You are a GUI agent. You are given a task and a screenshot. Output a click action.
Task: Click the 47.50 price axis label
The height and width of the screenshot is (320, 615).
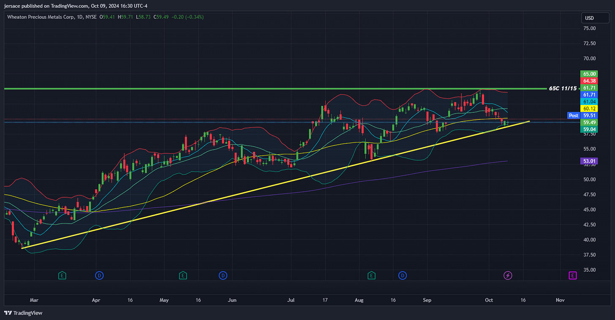click(x=589, y=194)
